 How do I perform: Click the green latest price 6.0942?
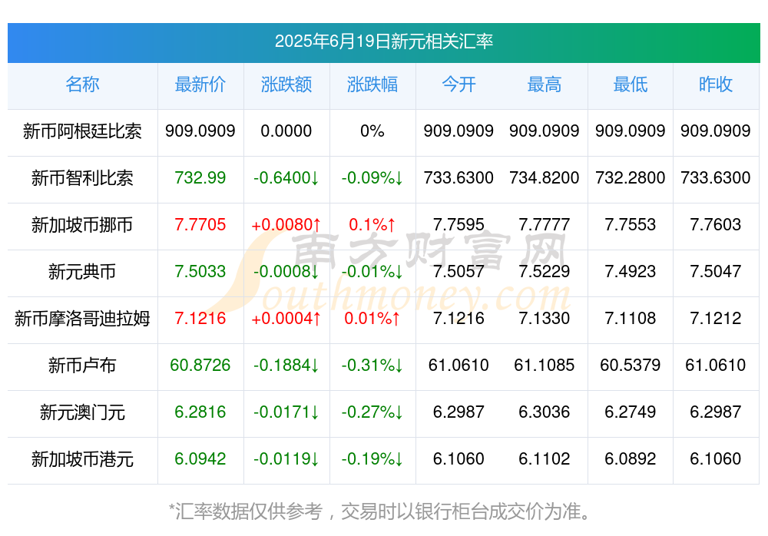click(x=200, y=458)
